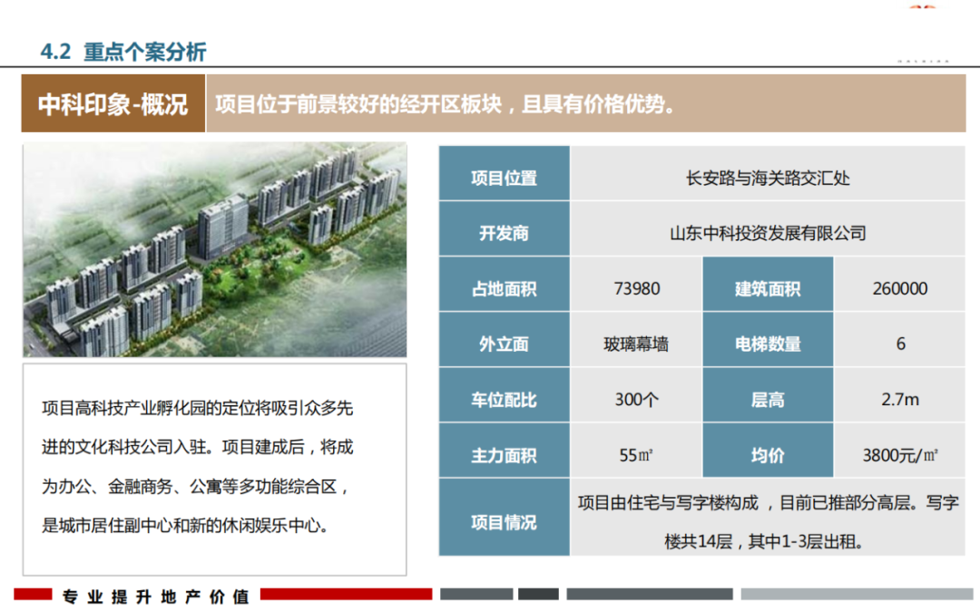Select the aerial rendering image of the project

click(x=215, y=250)
